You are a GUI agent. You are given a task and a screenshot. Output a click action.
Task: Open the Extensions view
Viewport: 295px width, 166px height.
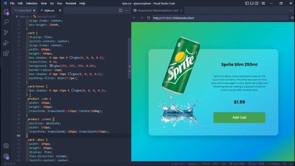[x=6, y=53]
